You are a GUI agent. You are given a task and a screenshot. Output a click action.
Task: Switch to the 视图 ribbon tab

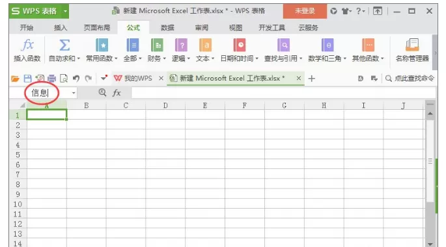(236, 27)
